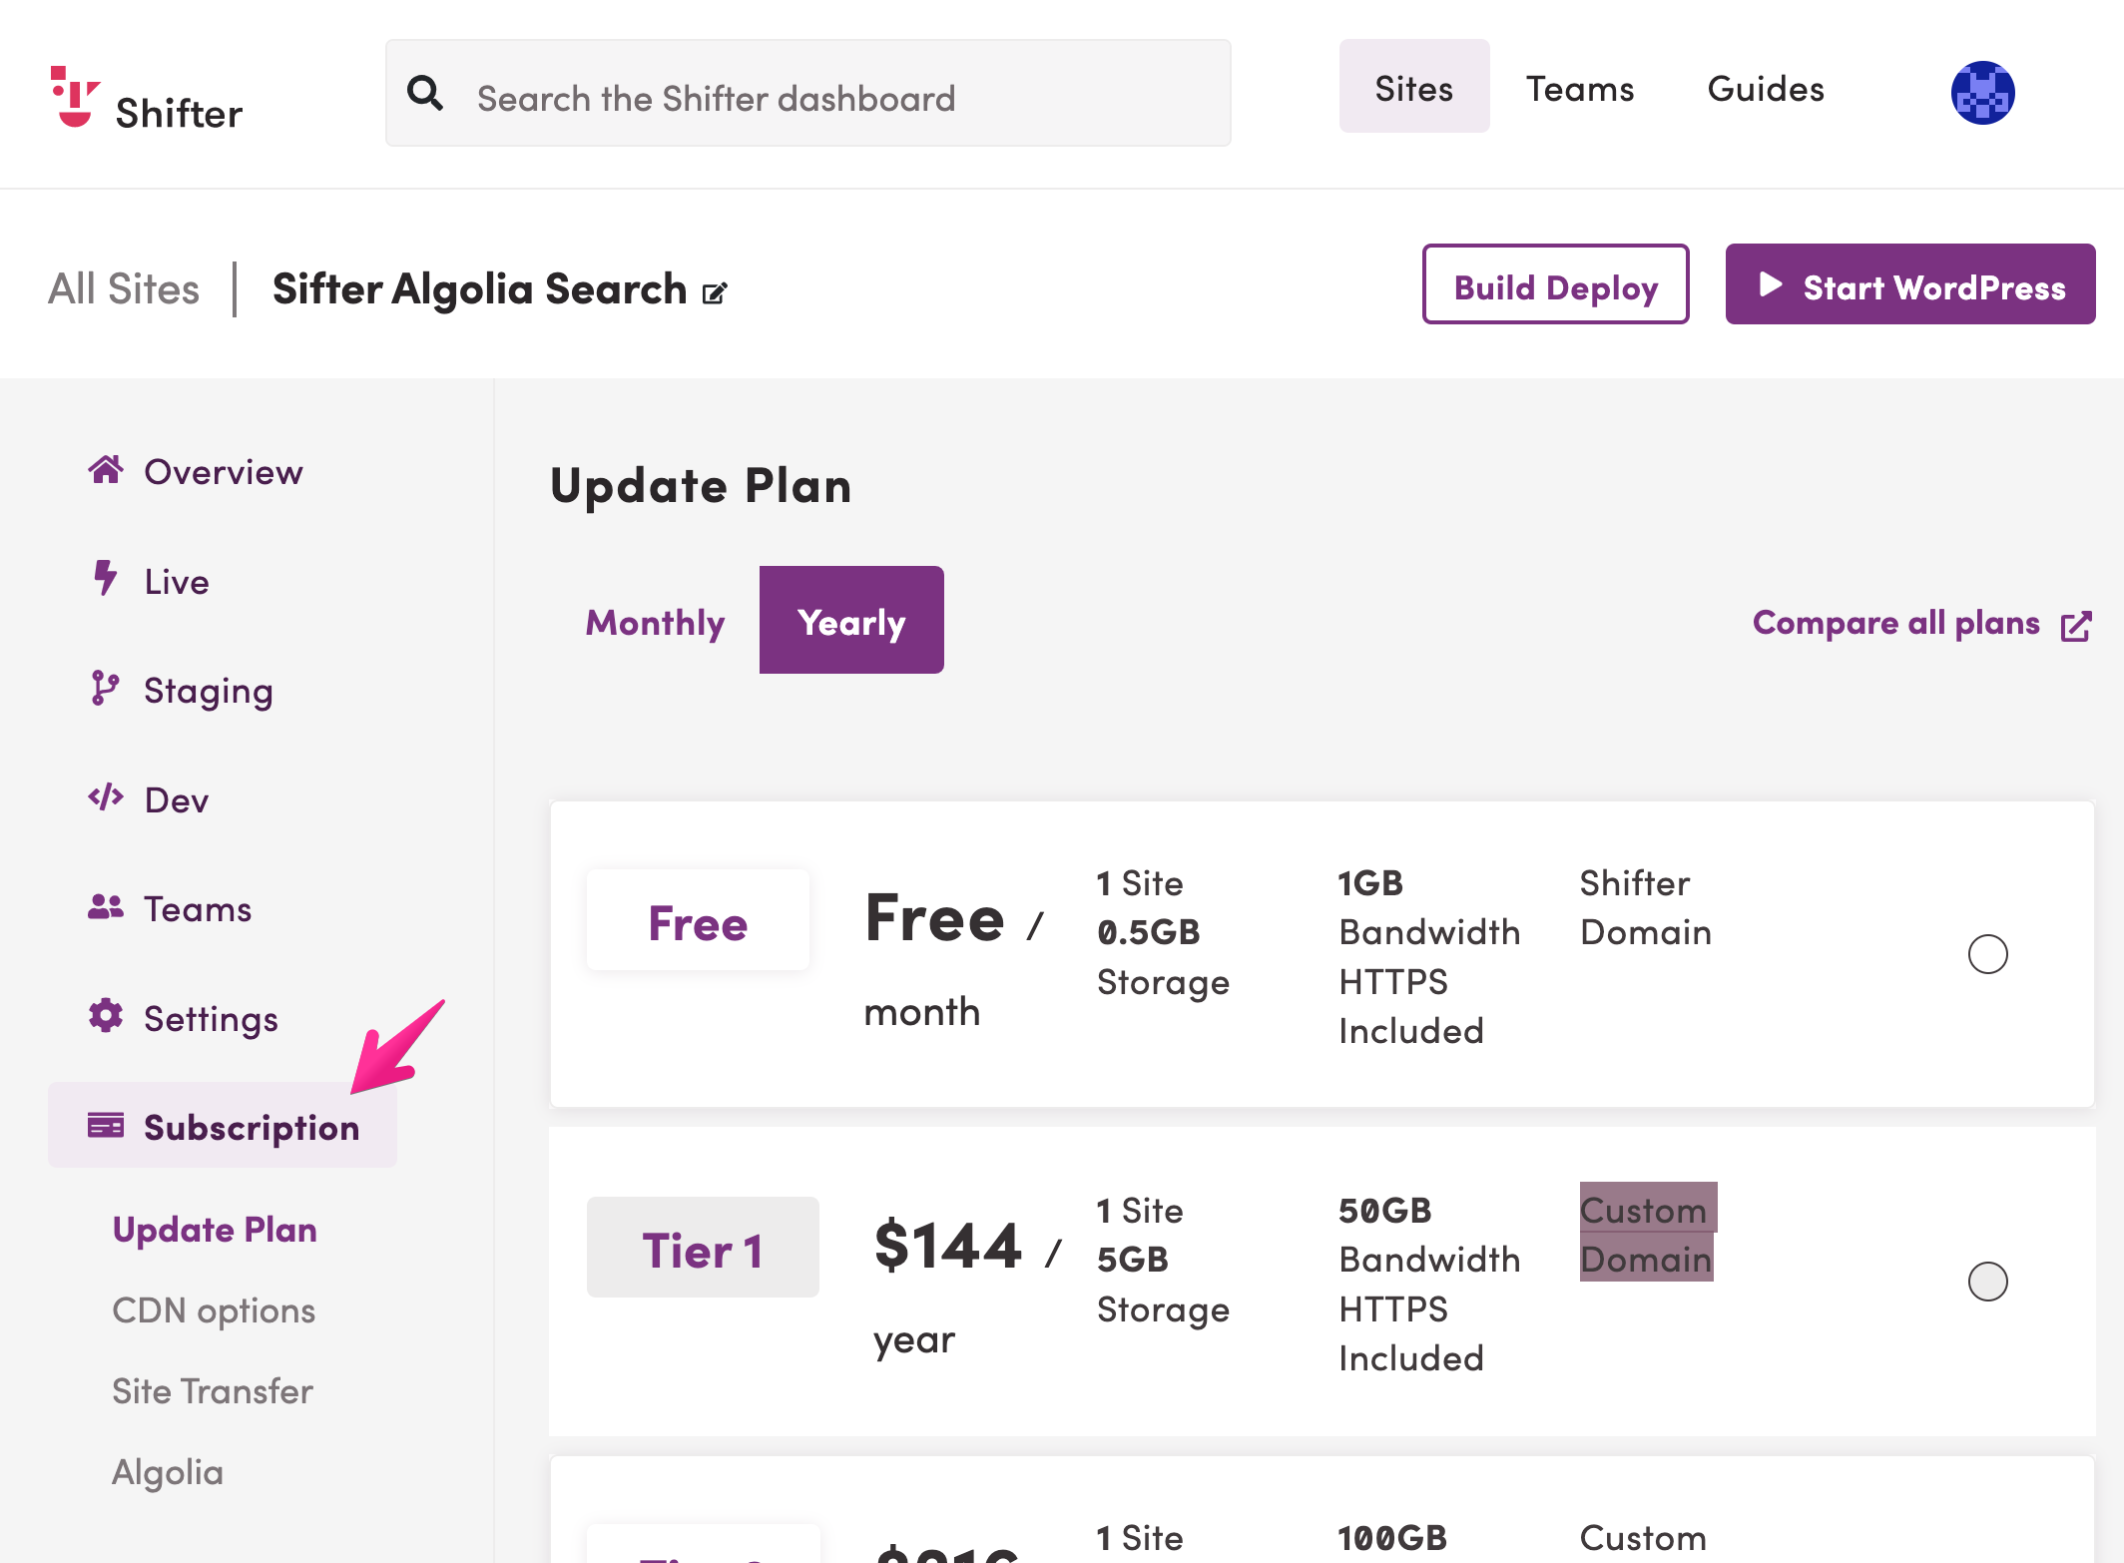The width and height of the screenshot is (2124, 1563).
Task: Click the 1GB Bandwidth text in Free plan
Action: tap(1429, 907)
